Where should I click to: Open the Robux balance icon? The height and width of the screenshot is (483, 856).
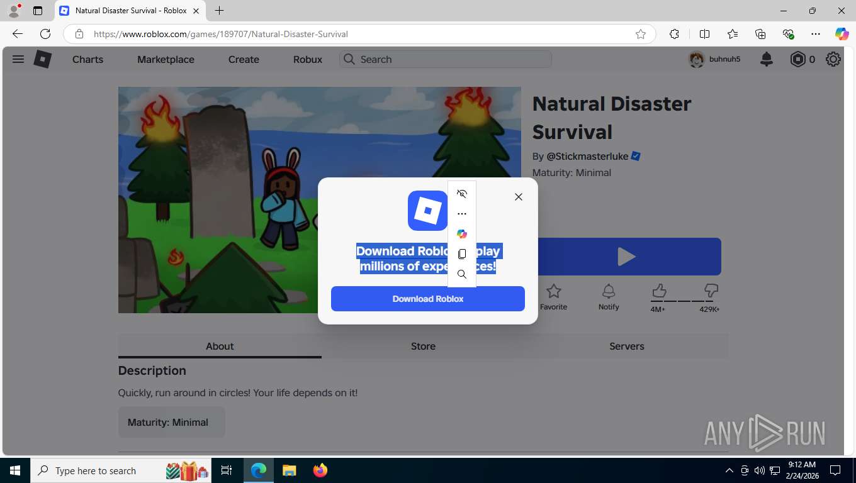798,59
